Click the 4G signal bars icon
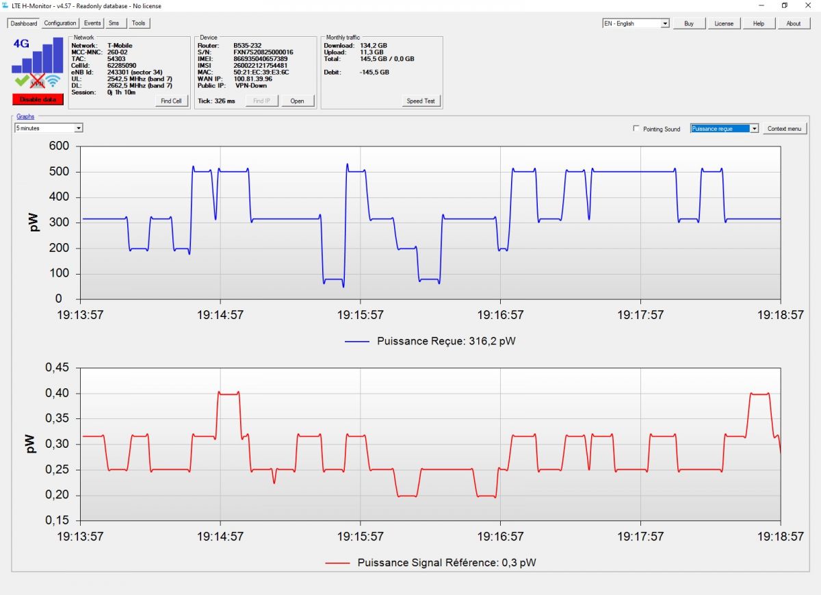The image size is (821, 595). 38,56
